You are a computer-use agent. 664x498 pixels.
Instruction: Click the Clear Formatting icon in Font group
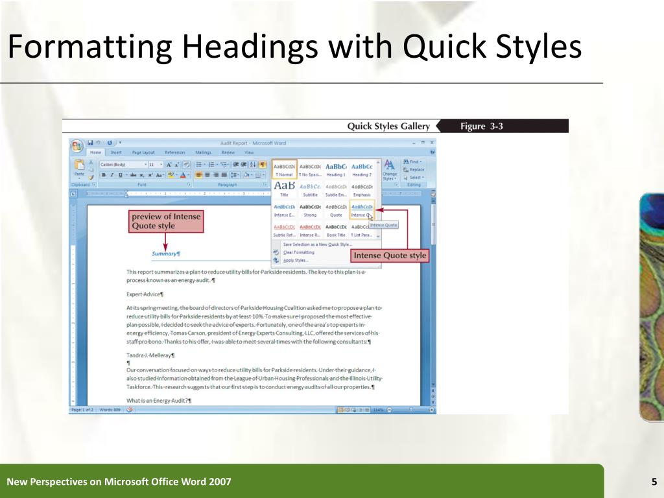(x=186, y=165)
